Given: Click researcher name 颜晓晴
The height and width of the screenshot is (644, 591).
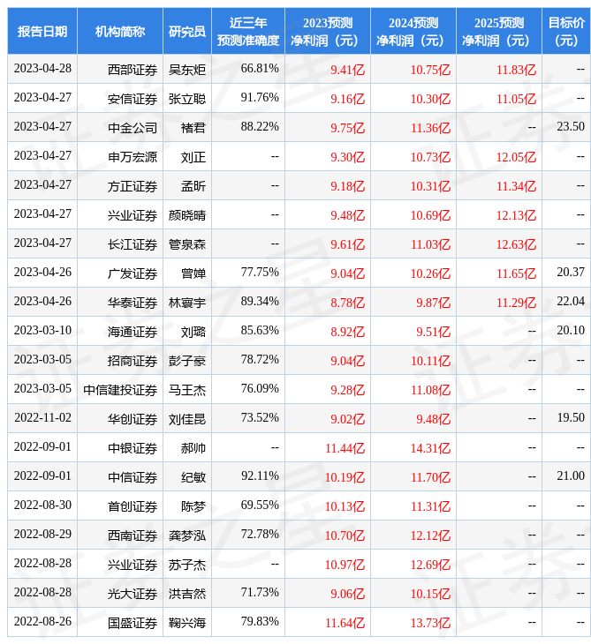Looking at the screenshot, I should click(187, 215).
